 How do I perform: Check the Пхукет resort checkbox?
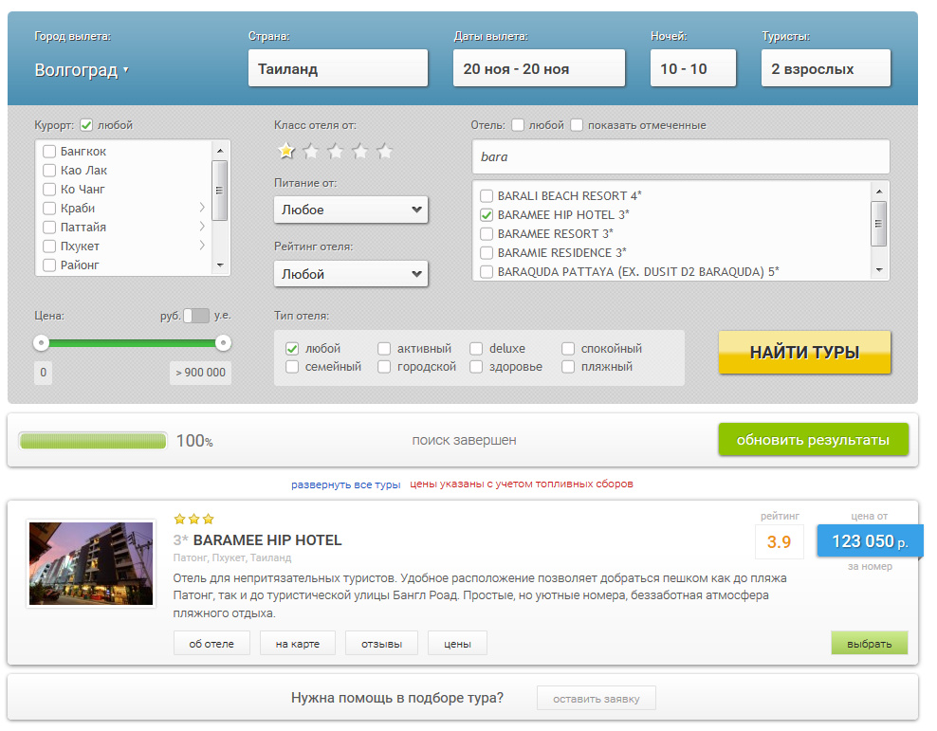tap(49, 247)
